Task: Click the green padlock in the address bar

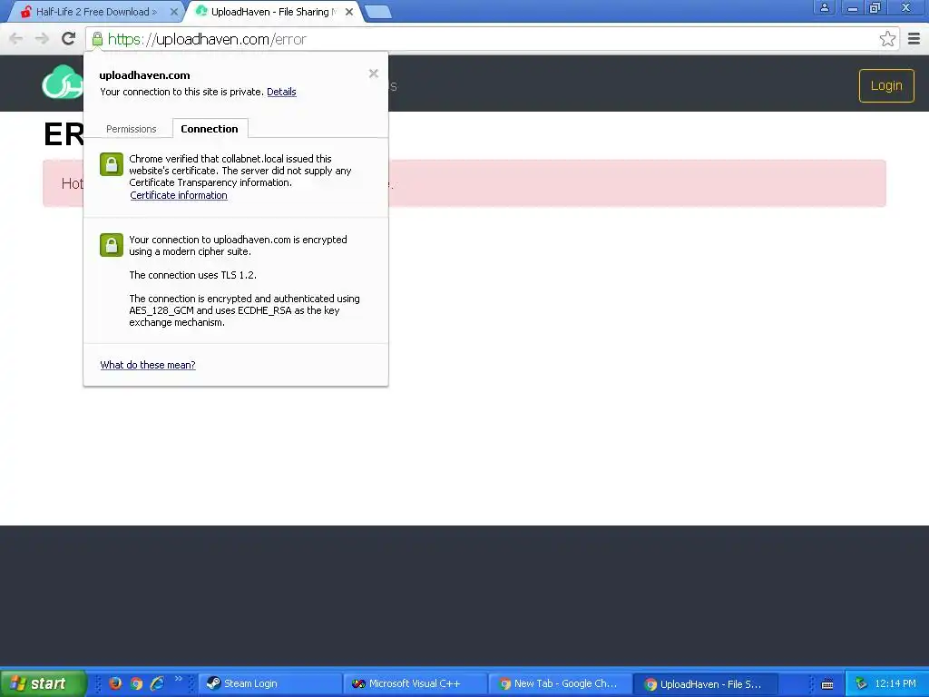Action: 97,39
